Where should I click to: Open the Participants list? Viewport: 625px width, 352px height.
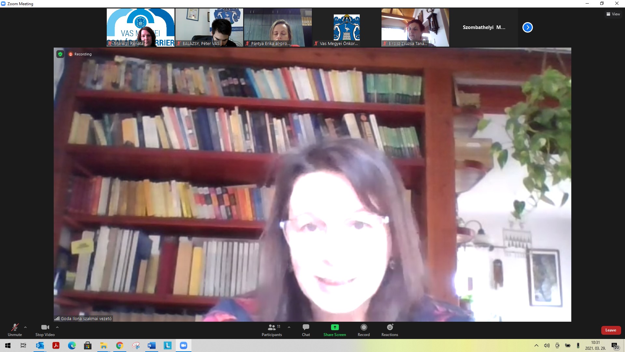pyautogui.click(x=272, y=330)
